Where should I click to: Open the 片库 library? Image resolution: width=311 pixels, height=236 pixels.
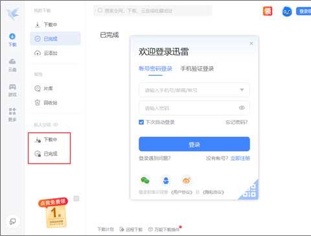tap(55, 88)
